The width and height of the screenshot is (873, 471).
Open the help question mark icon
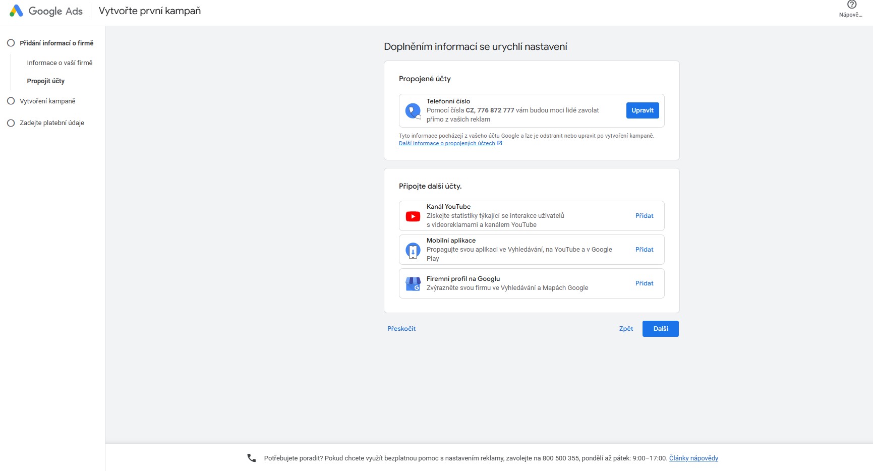[851, 5]
